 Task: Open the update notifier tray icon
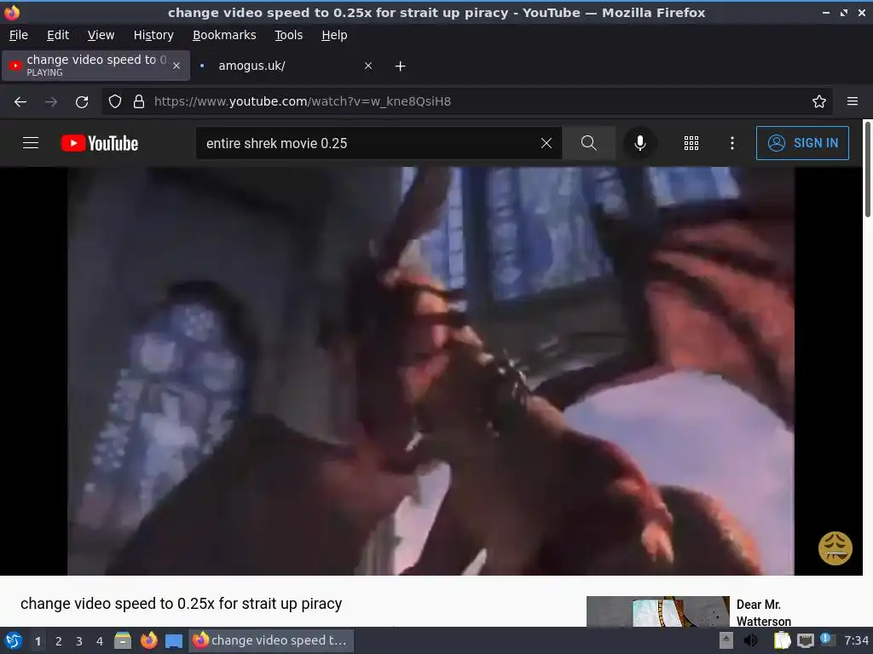[827, 640]
